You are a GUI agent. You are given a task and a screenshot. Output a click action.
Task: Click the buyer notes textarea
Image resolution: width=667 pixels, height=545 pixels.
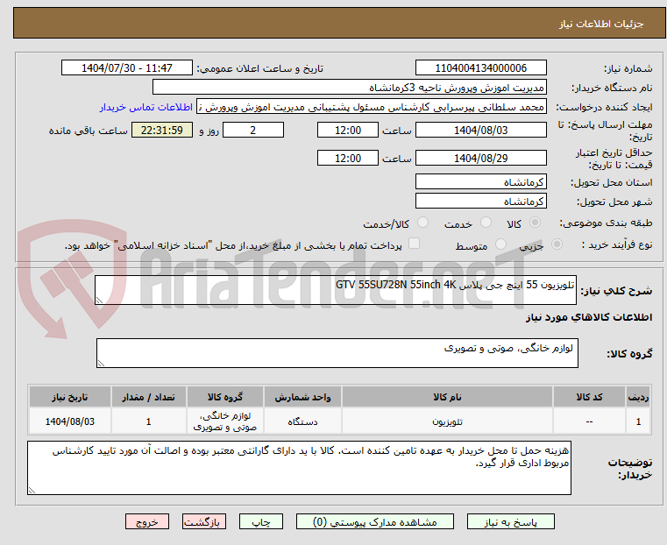click(299, 468)
